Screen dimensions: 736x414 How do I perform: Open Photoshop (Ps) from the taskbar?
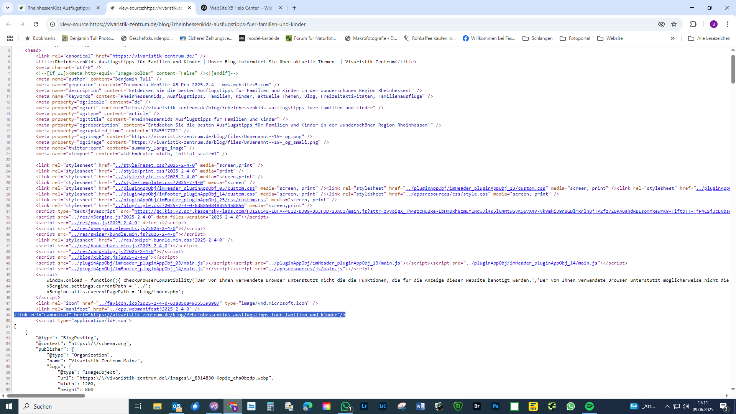(x=496, y=406)
